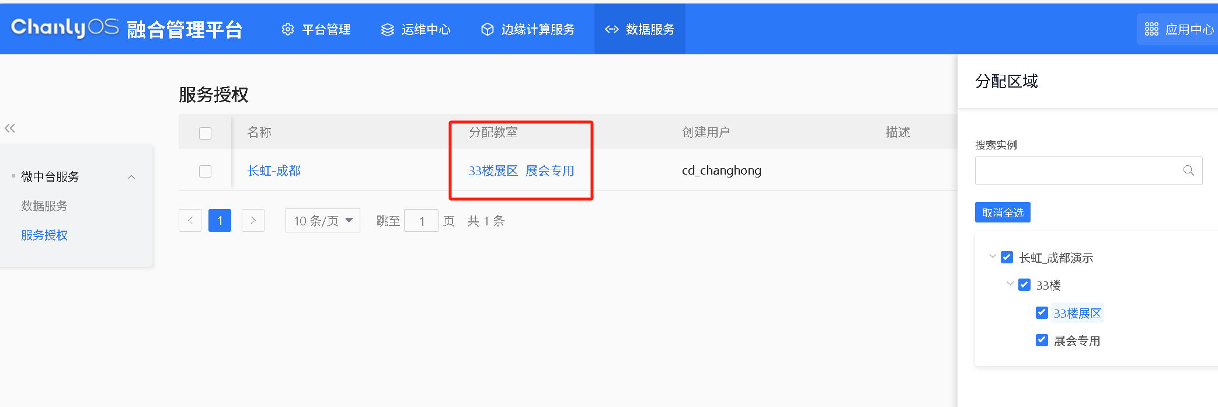Click the search magnifier icon
Screen dimensions: 1218x407
[1188, 171]
